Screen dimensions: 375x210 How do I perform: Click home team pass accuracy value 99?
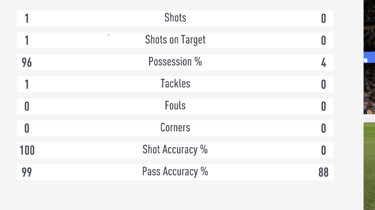click(26, 172)
